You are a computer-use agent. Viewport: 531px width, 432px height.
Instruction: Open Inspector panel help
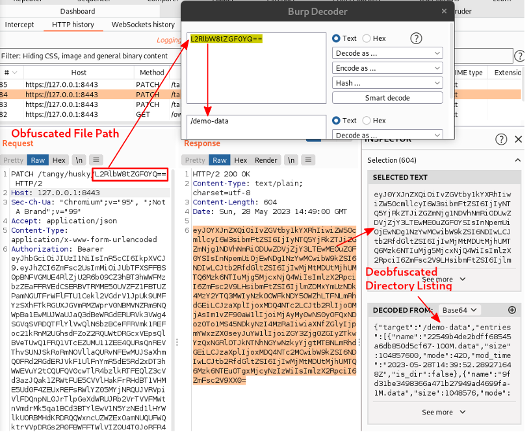[501, 139]
